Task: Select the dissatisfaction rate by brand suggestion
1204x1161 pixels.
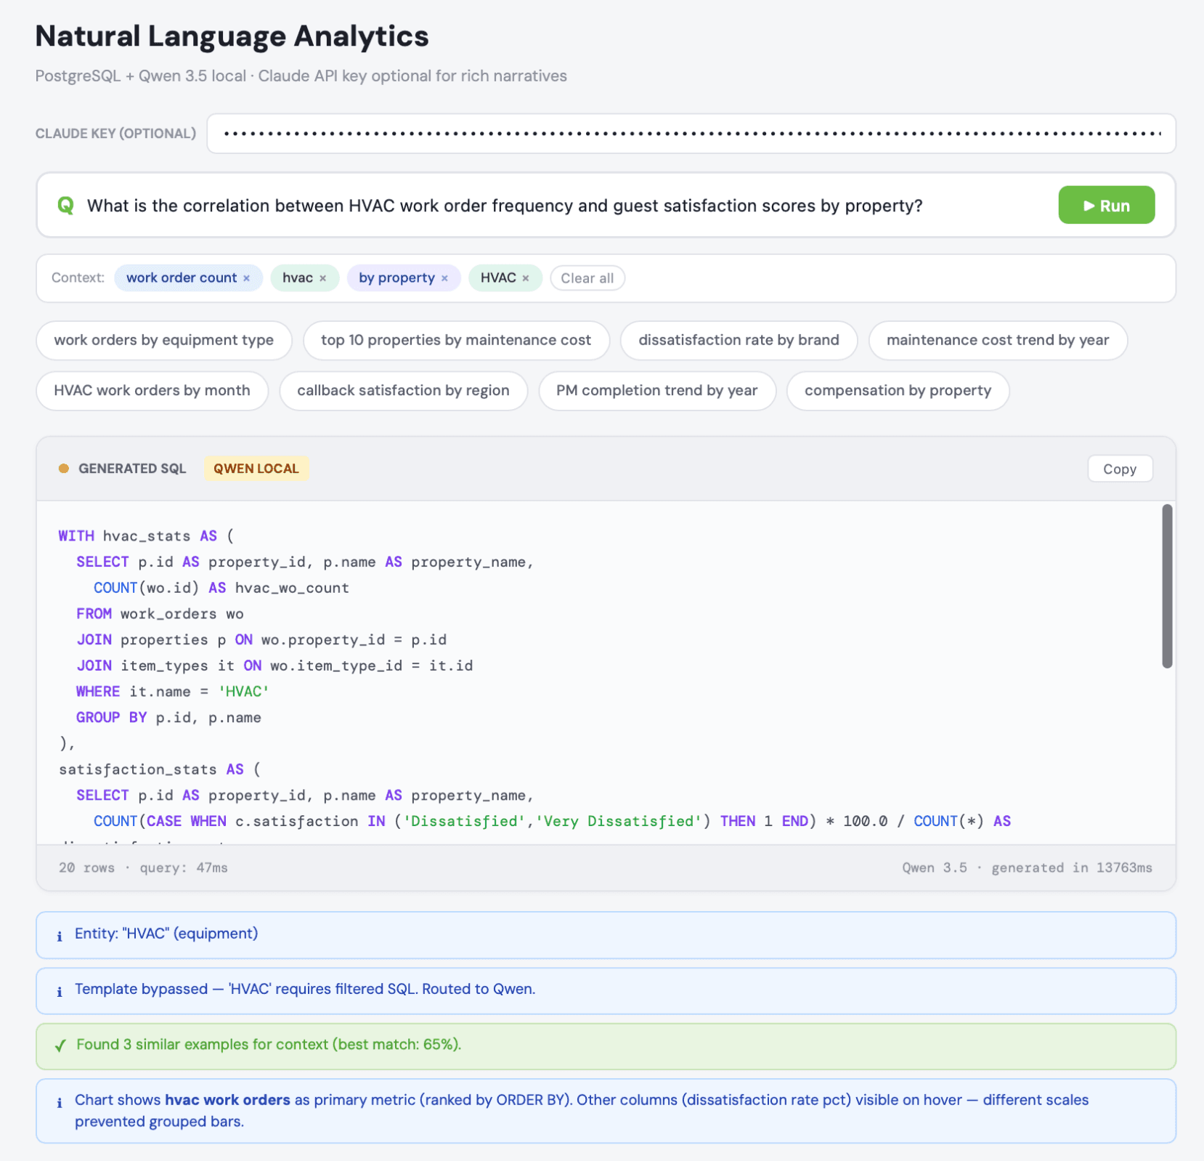Action: tap(739, 339)
